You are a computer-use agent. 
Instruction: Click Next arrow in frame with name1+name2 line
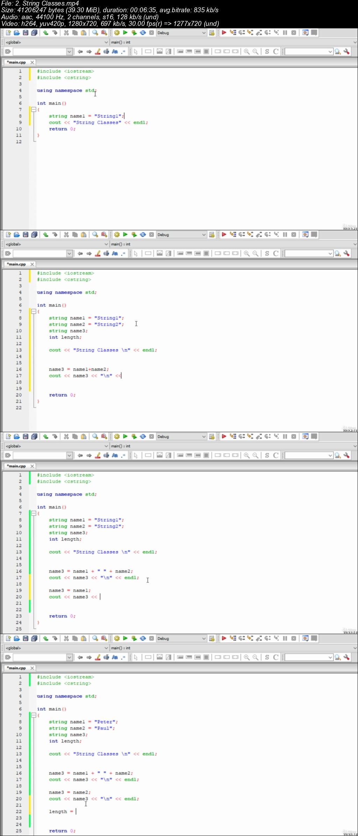point(89,253)
